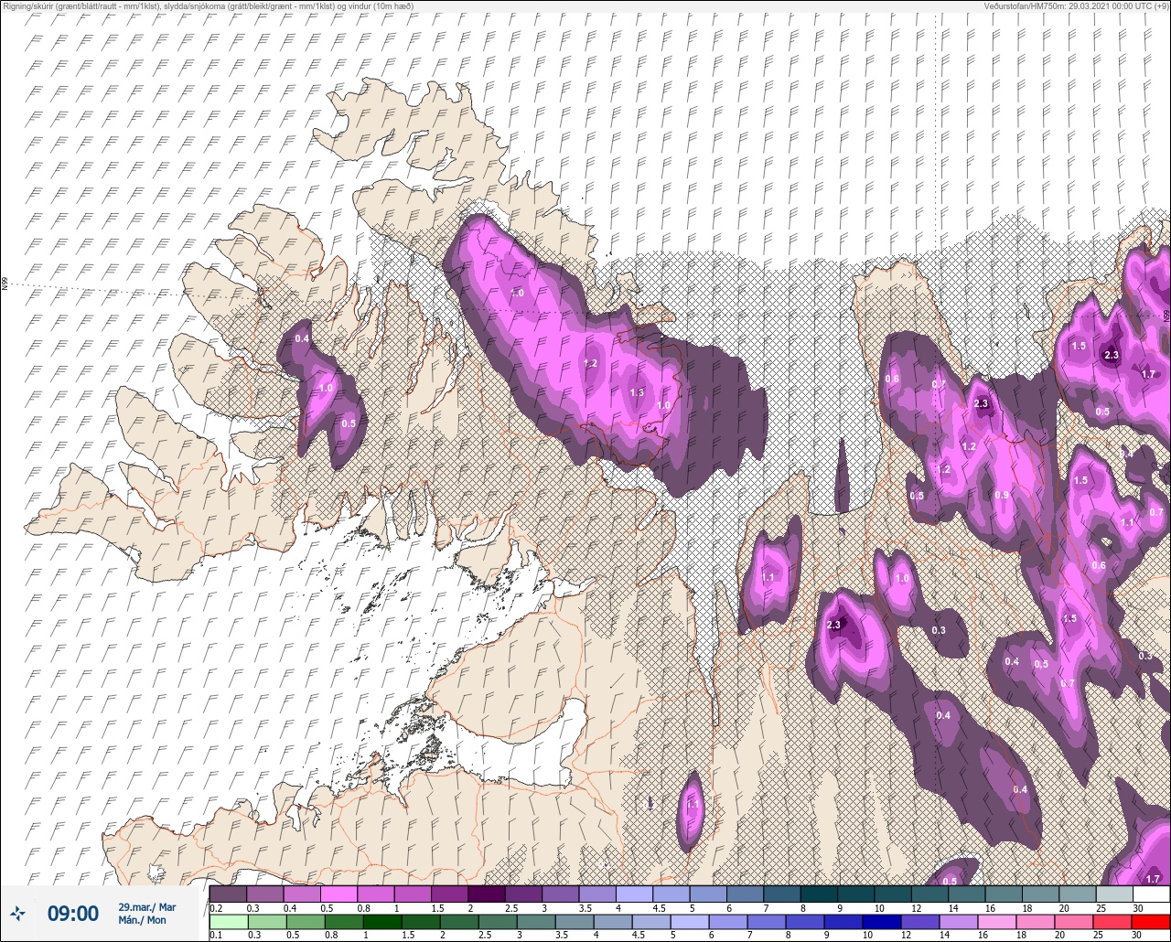This screenshot has height=942, width=1171.
Task: Select the snow legend swatch starting at 0.5
Action: [x=338, y=894]
